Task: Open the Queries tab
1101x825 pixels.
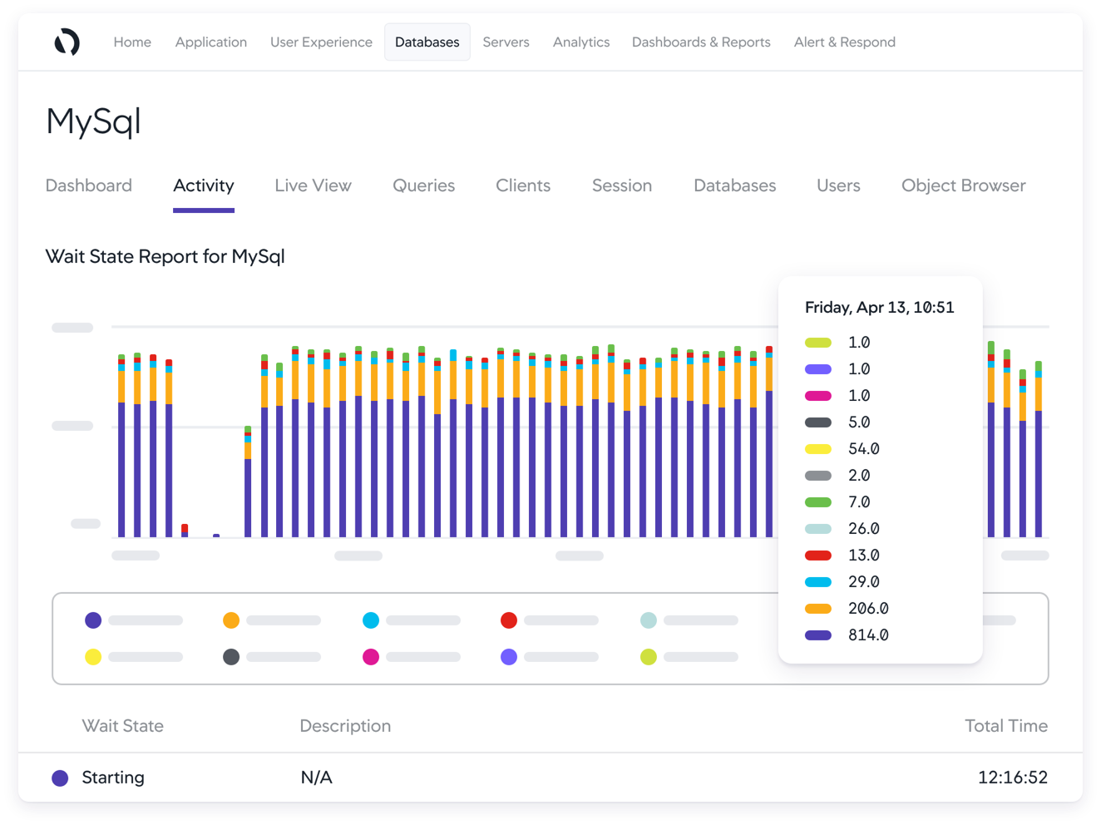Action: [x=424, y=185]
